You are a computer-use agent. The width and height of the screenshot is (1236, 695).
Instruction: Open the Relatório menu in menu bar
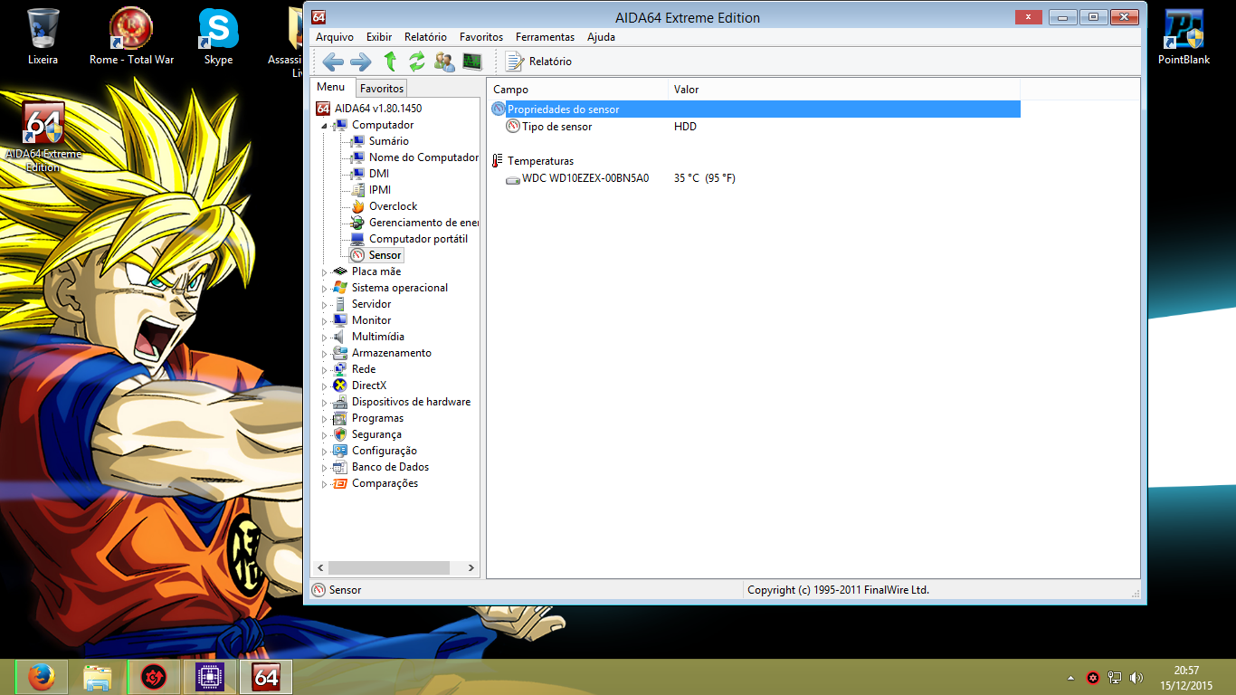click(x=425, y=37)
